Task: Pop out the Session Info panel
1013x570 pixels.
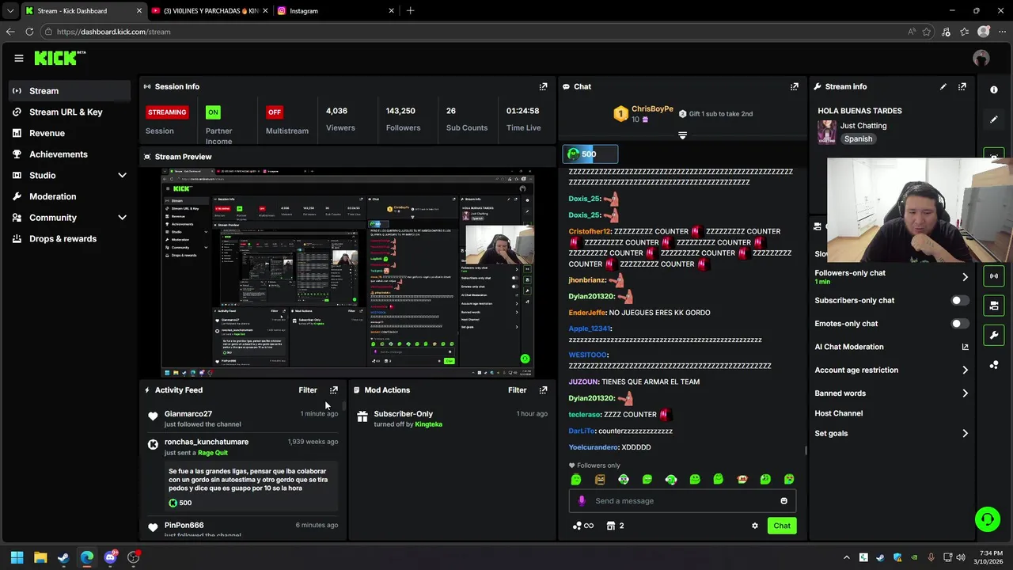Action: (543, 86)
